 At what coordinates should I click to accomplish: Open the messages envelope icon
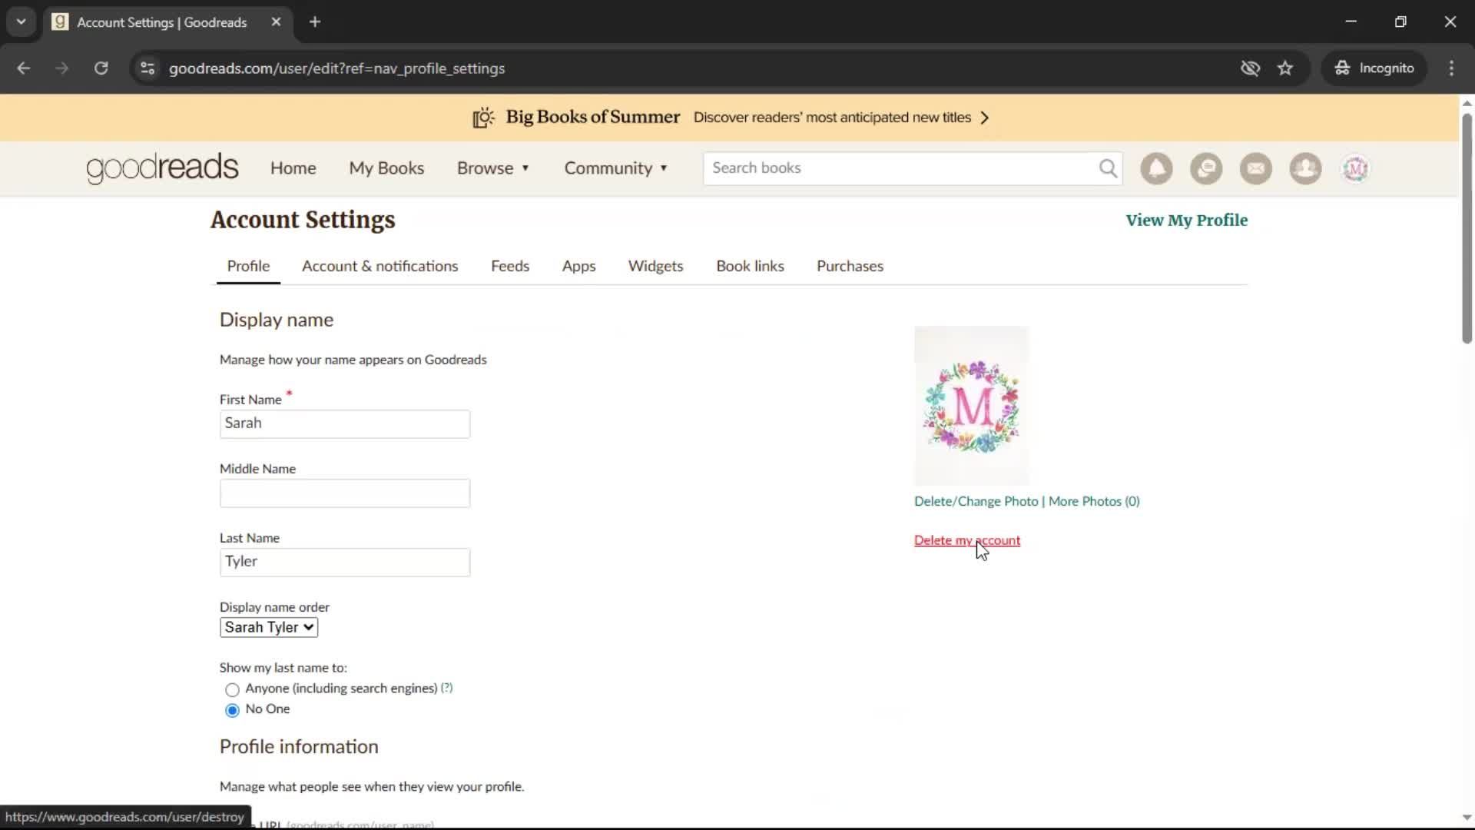pos(1256,168)
